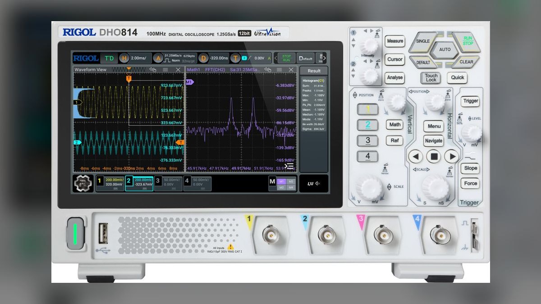This screenshot has height=304, width=541.
Task: Select the Result panel header tab
Action: 314,71
